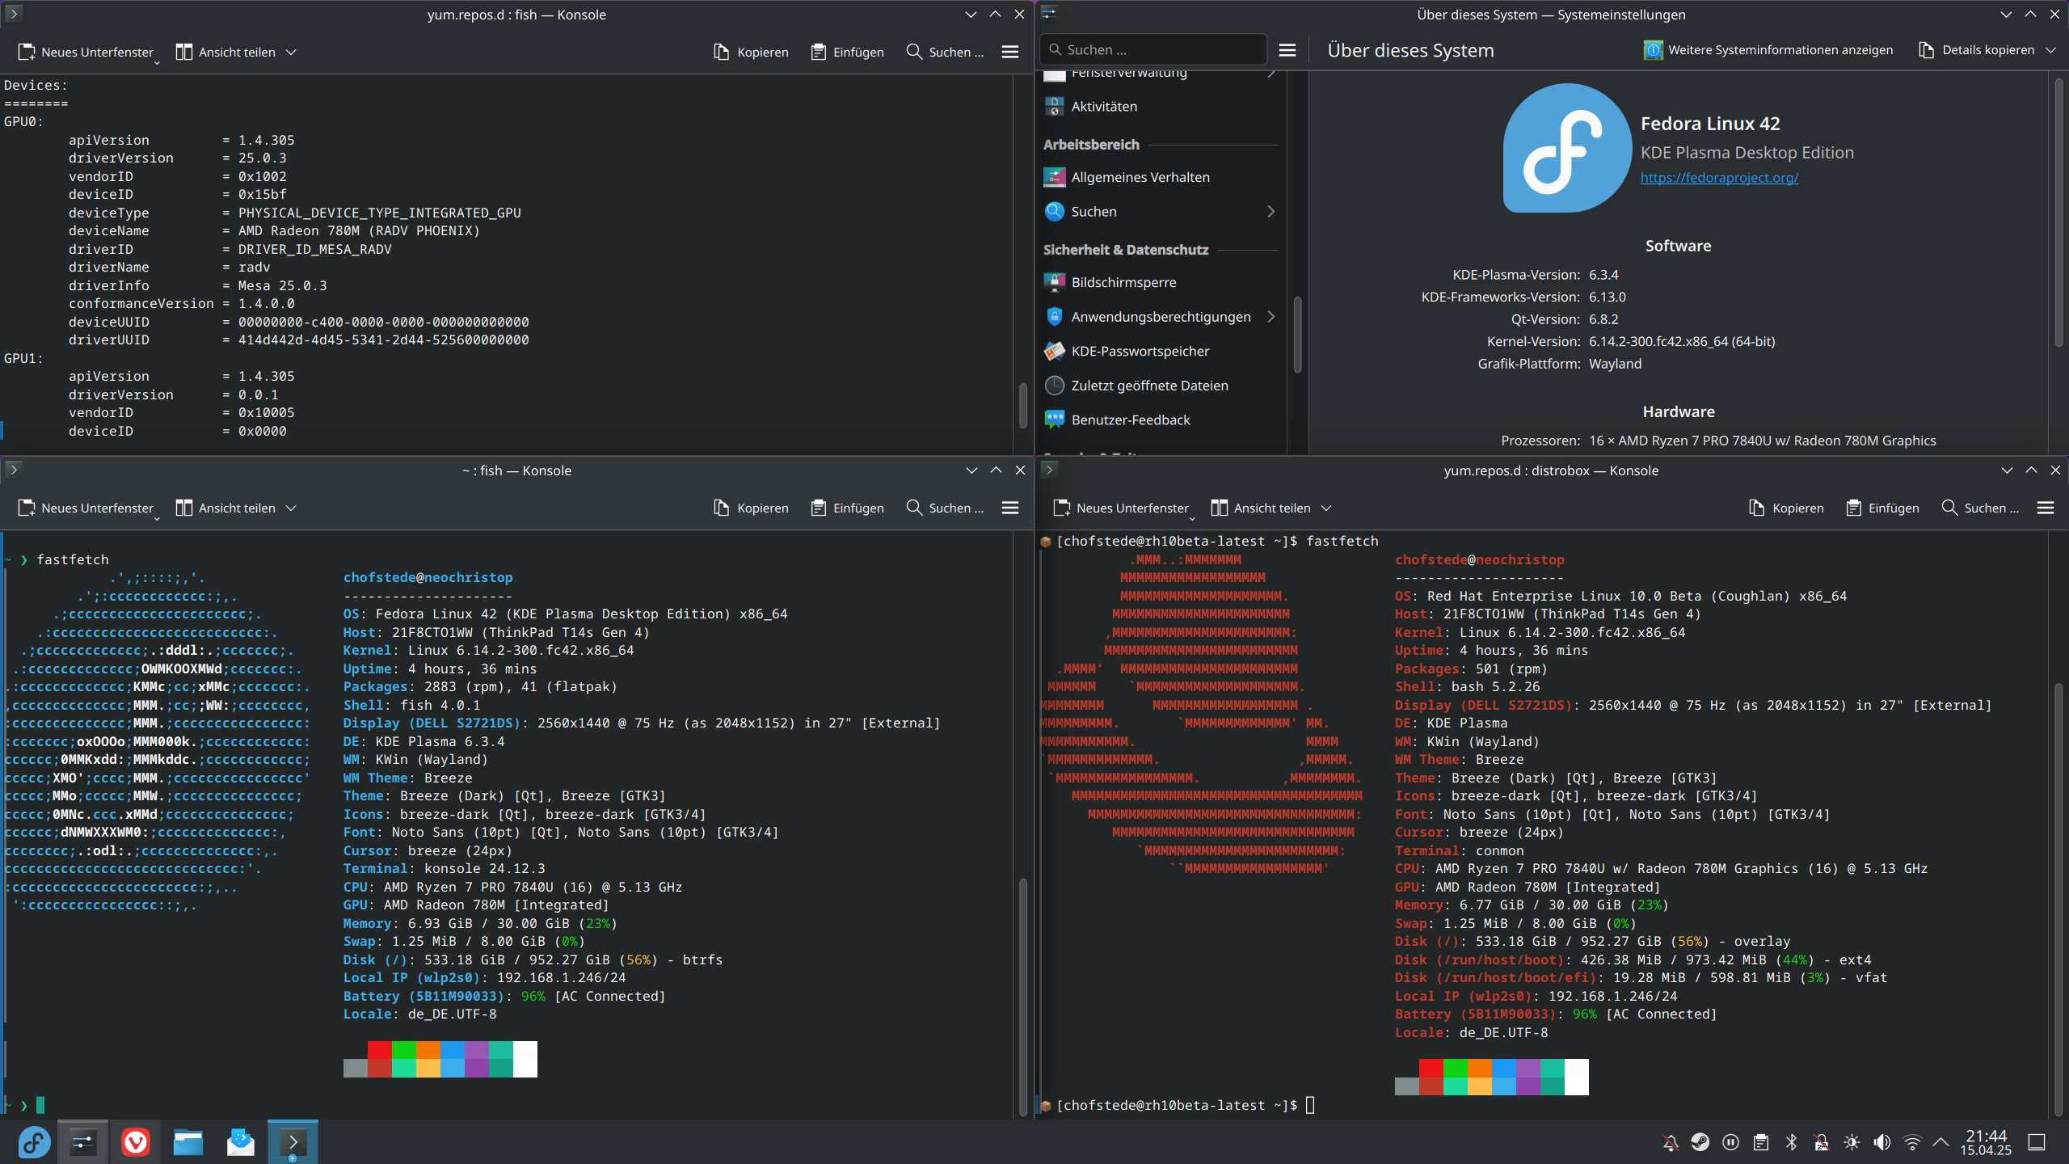
Task: Select Bildschirmsperre in settings sidebar
Action: [1123, 282]
